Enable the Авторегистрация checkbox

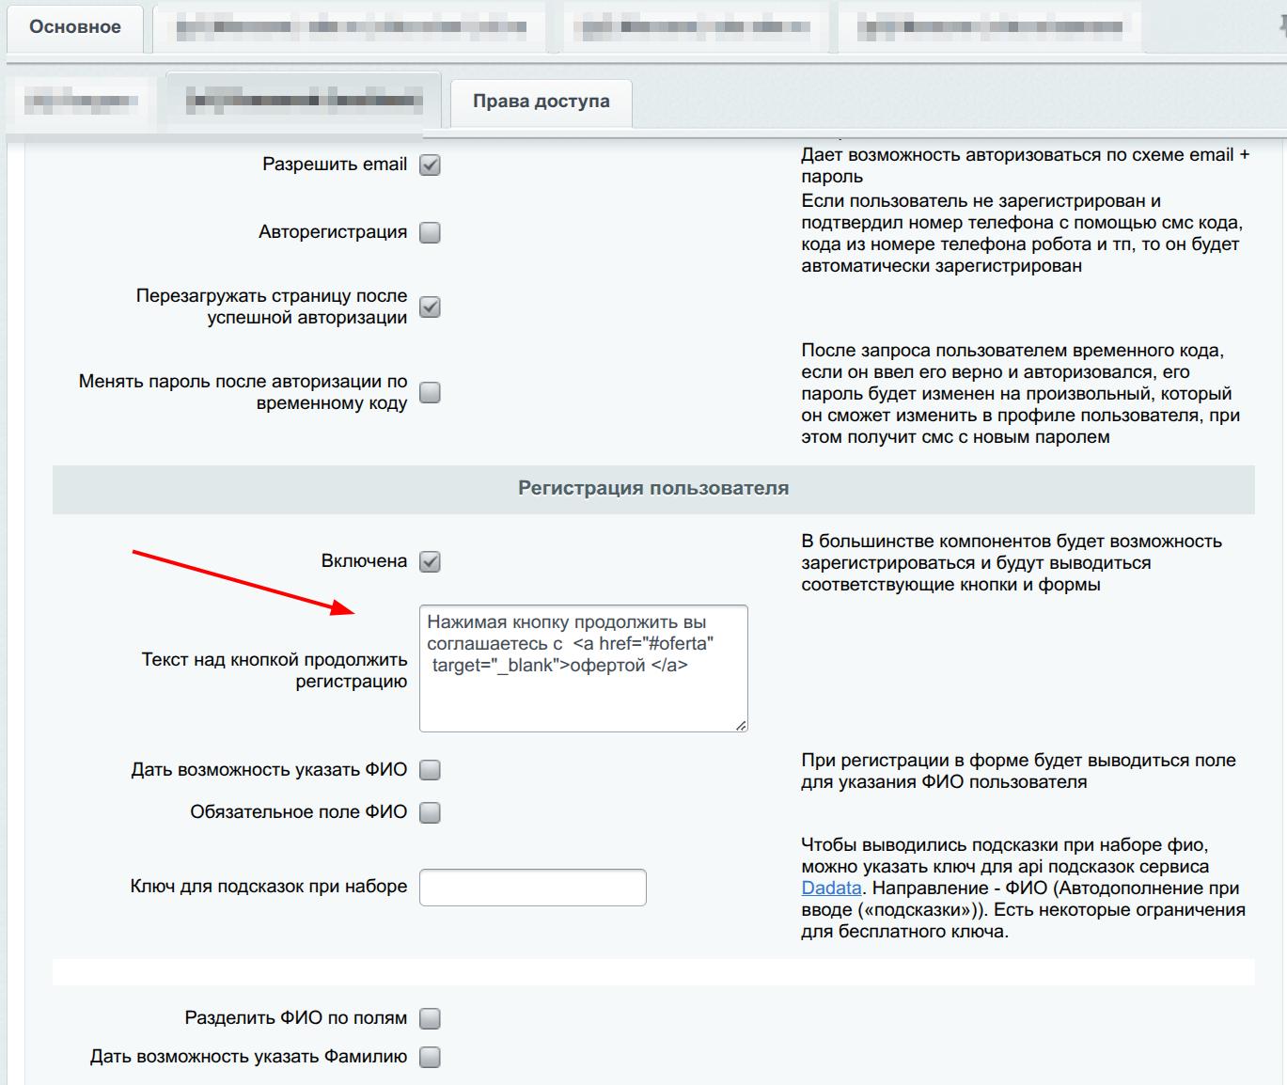click(x=430, y=233)
